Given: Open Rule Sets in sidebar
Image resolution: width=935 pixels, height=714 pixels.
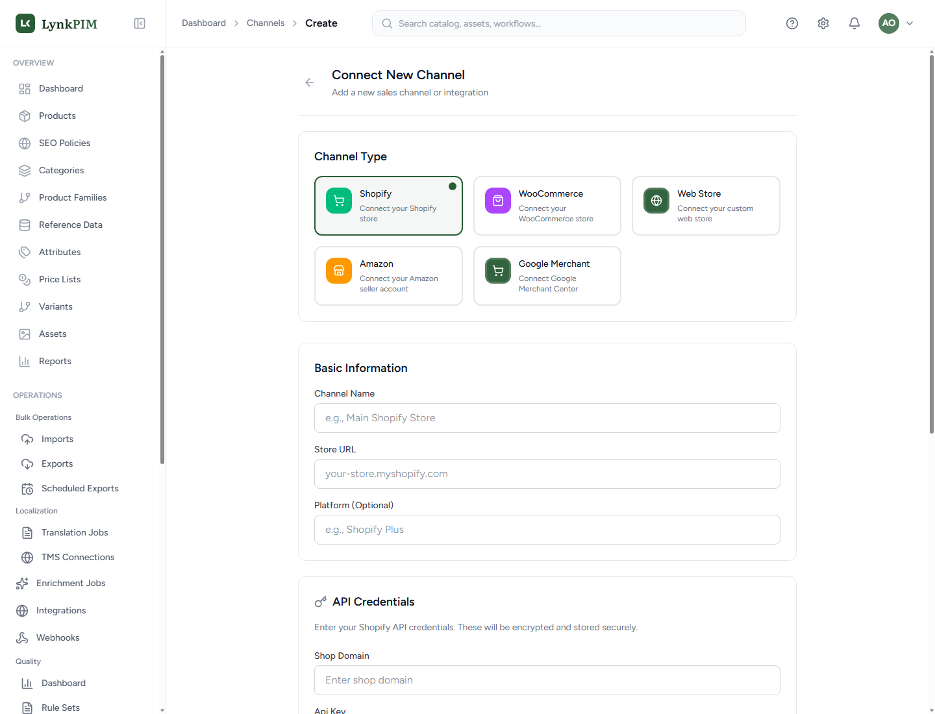Looking at the screenshot, I should click(81, 708).
